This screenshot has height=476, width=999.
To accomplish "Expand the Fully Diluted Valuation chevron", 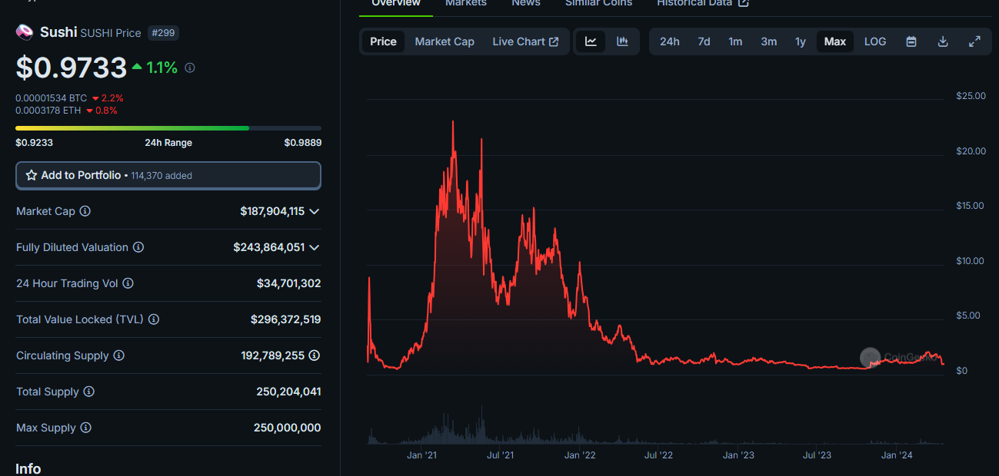I will (314, 247).
